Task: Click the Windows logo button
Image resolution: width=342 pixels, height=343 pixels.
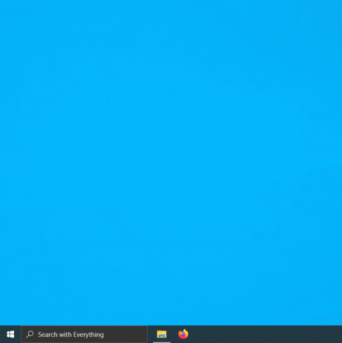Action: tap(10, 334)
